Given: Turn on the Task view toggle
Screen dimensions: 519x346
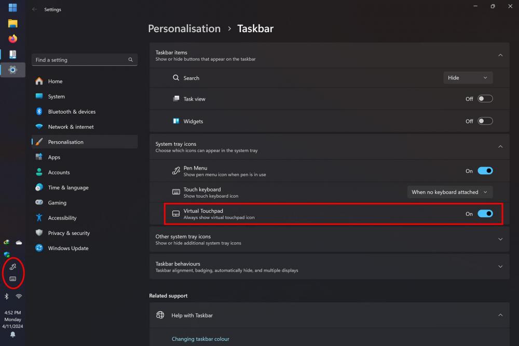Looking at the screenshot, I should click(x=485, y=99).
